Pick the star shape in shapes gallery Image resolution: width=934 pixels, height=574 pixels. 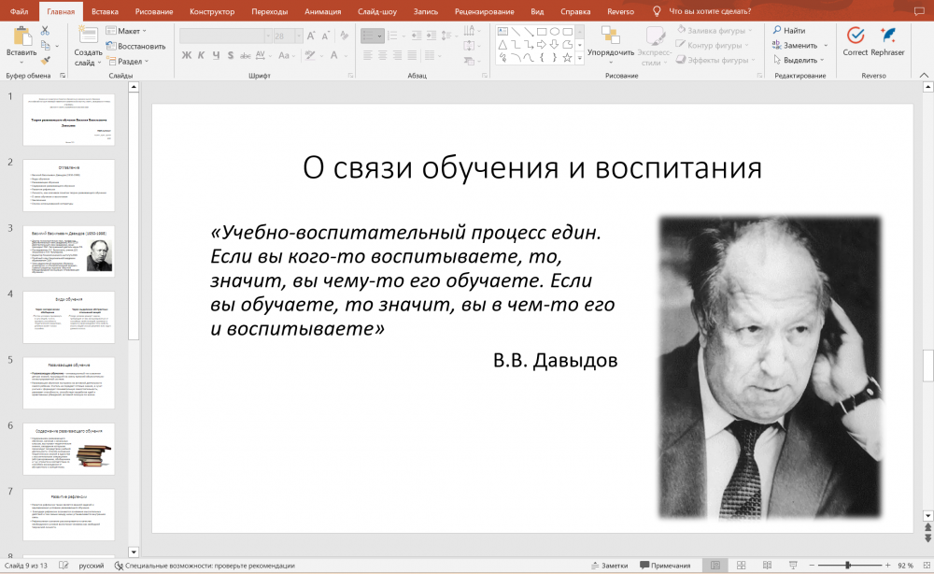(x=567, y=57)
